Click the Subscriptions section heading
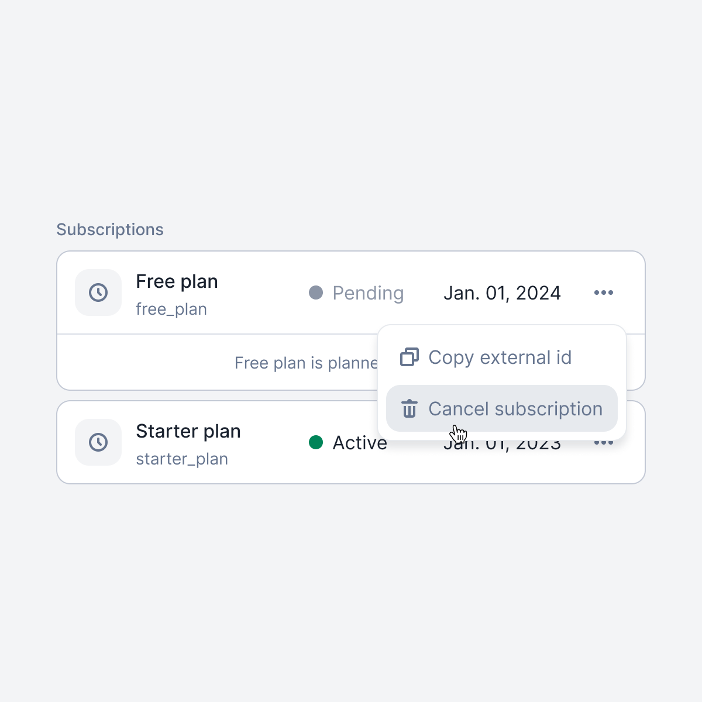 point(110,229)
